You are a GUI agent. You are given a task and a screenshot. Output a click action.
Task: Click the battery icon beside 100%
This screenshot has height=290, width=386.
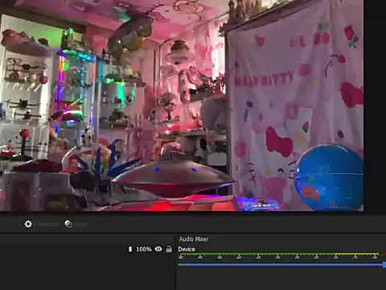point(130,249)
